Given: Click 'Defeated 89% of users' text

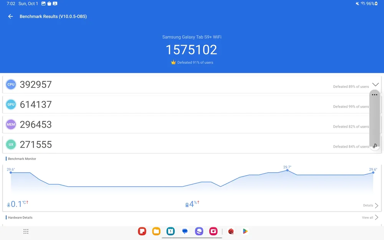Looking at the screenshot, I should pos(351,87).
